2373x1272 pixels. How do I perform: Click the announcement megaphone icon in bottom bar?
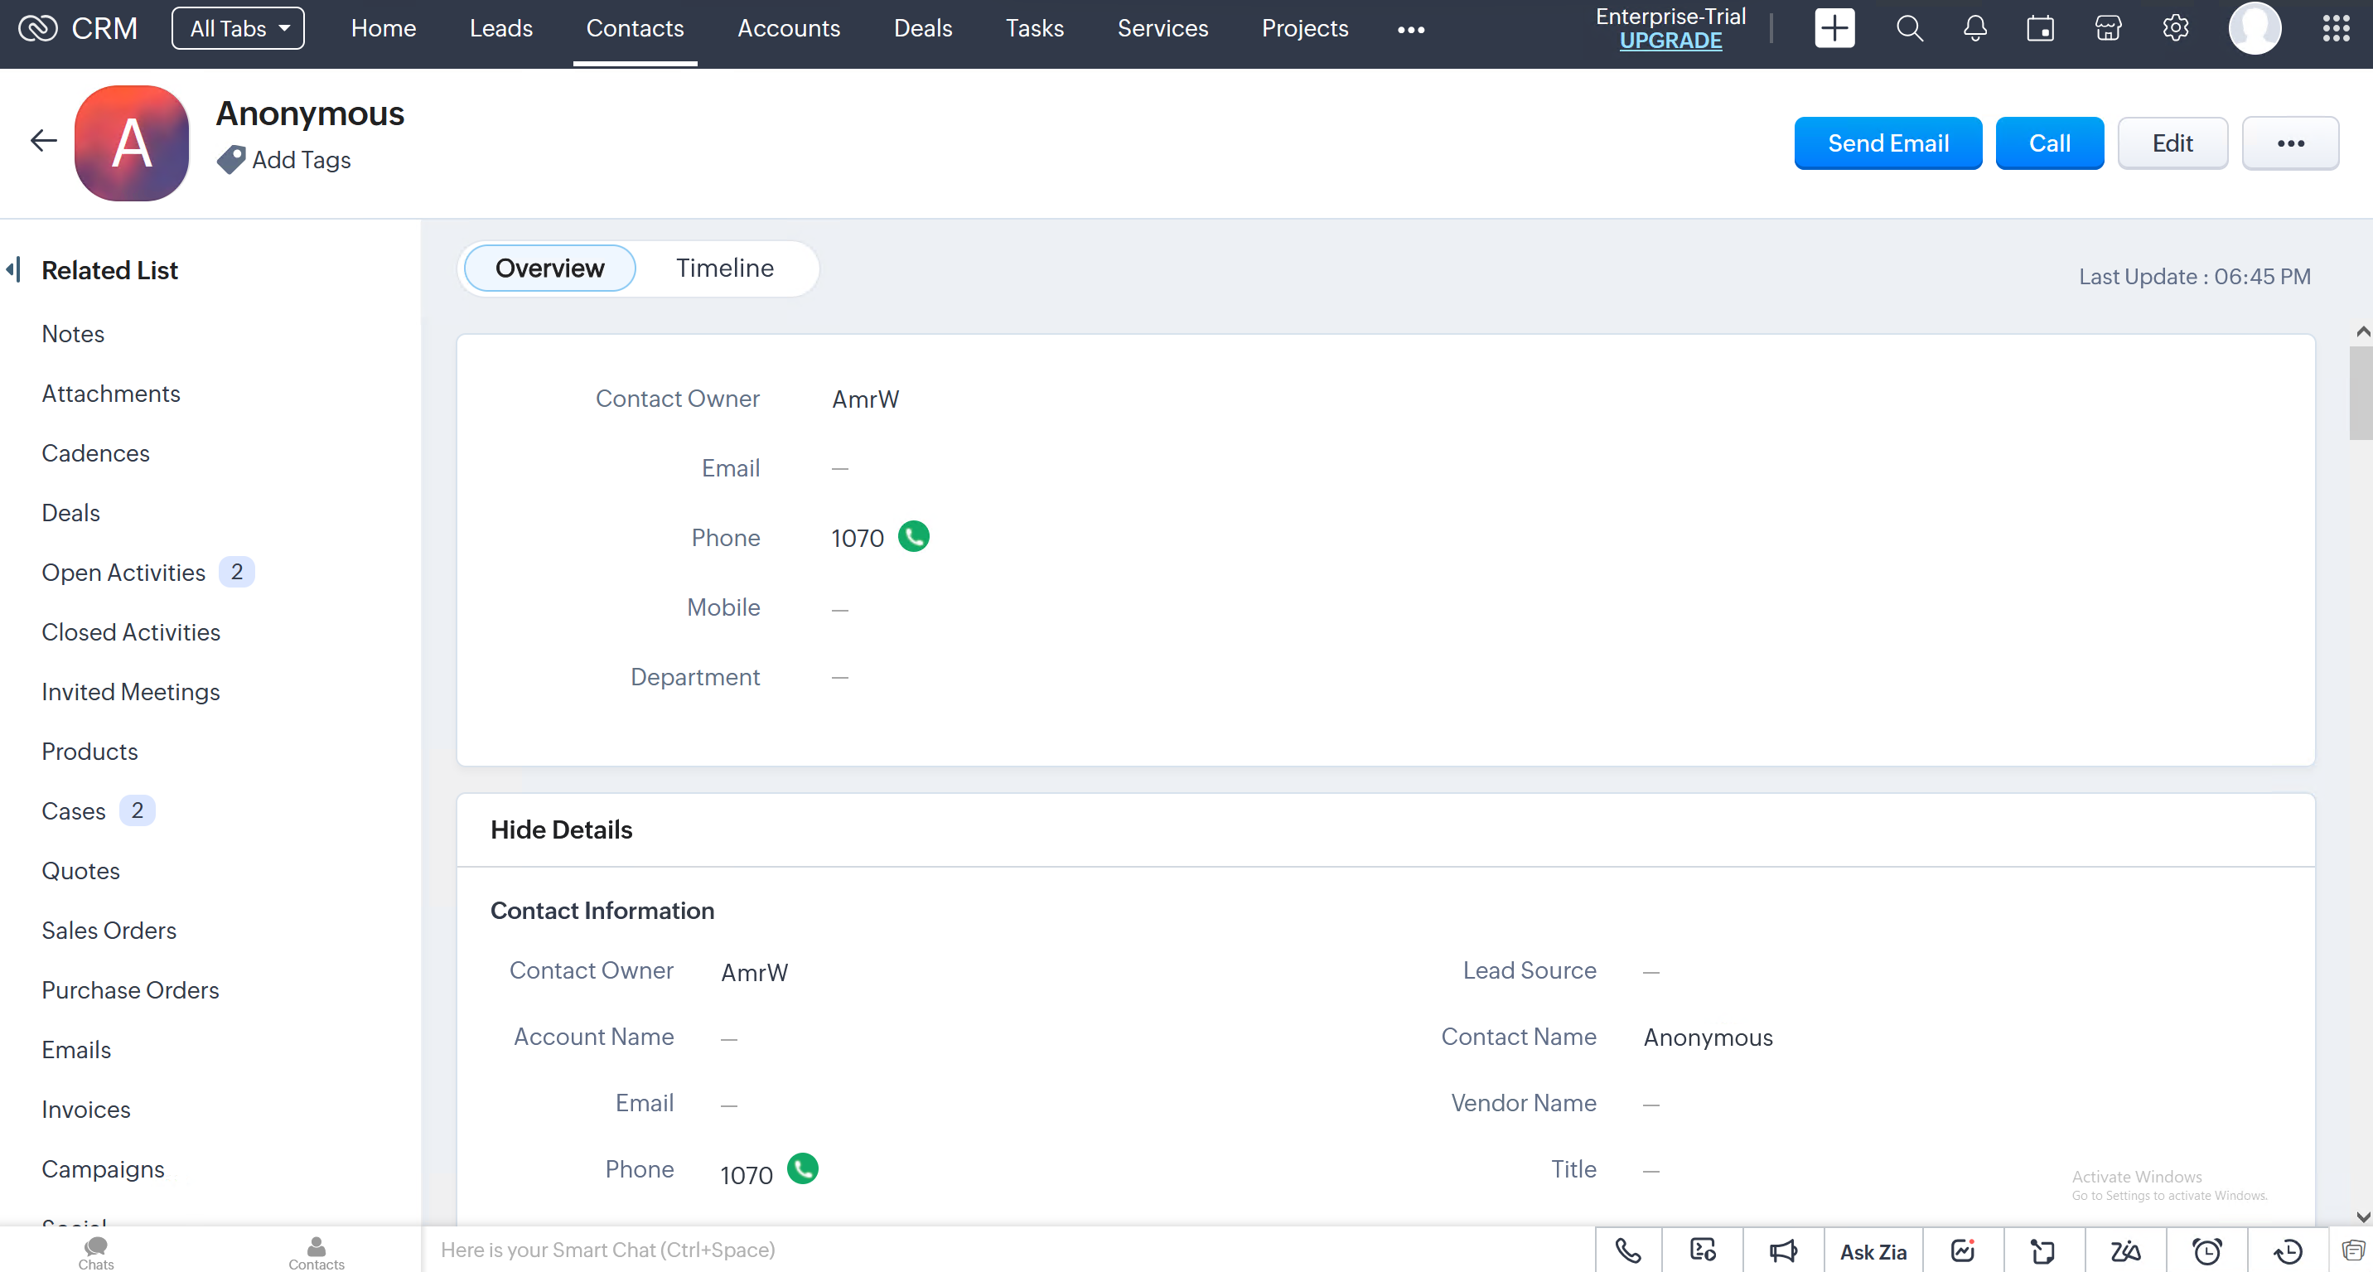coord(1782,1250)
